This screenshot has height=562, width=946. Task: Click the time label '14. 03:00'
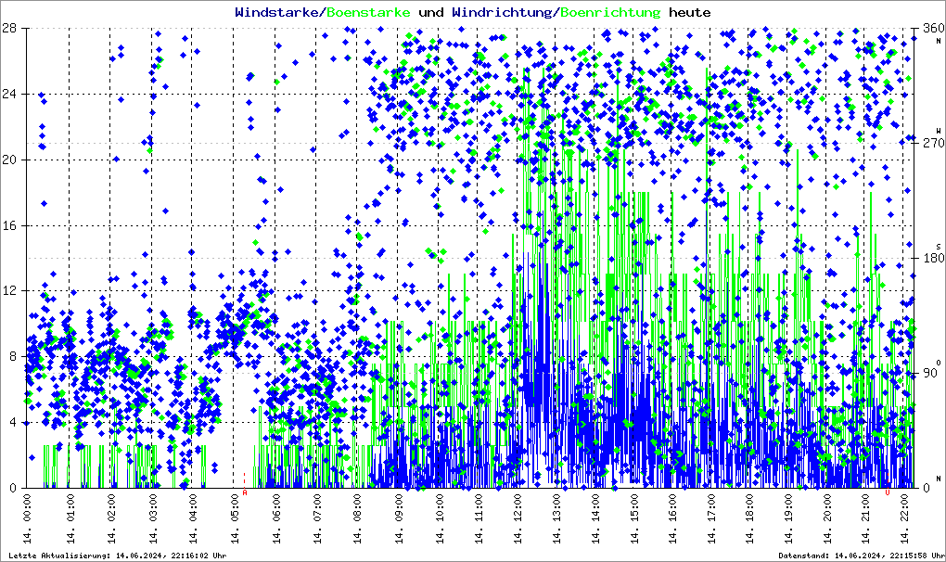point(151,518)
